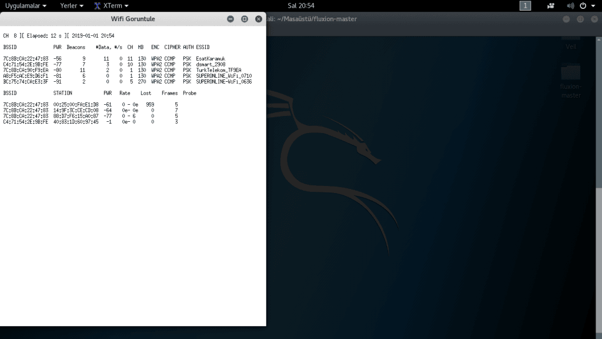Close the Wifi Goruntule window
Screen dimensions: 602x339
(259, 19)
